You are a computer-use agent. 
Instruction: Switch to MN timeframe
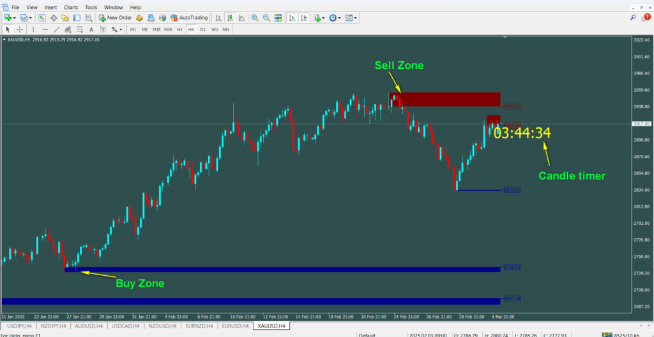[225, 29]
